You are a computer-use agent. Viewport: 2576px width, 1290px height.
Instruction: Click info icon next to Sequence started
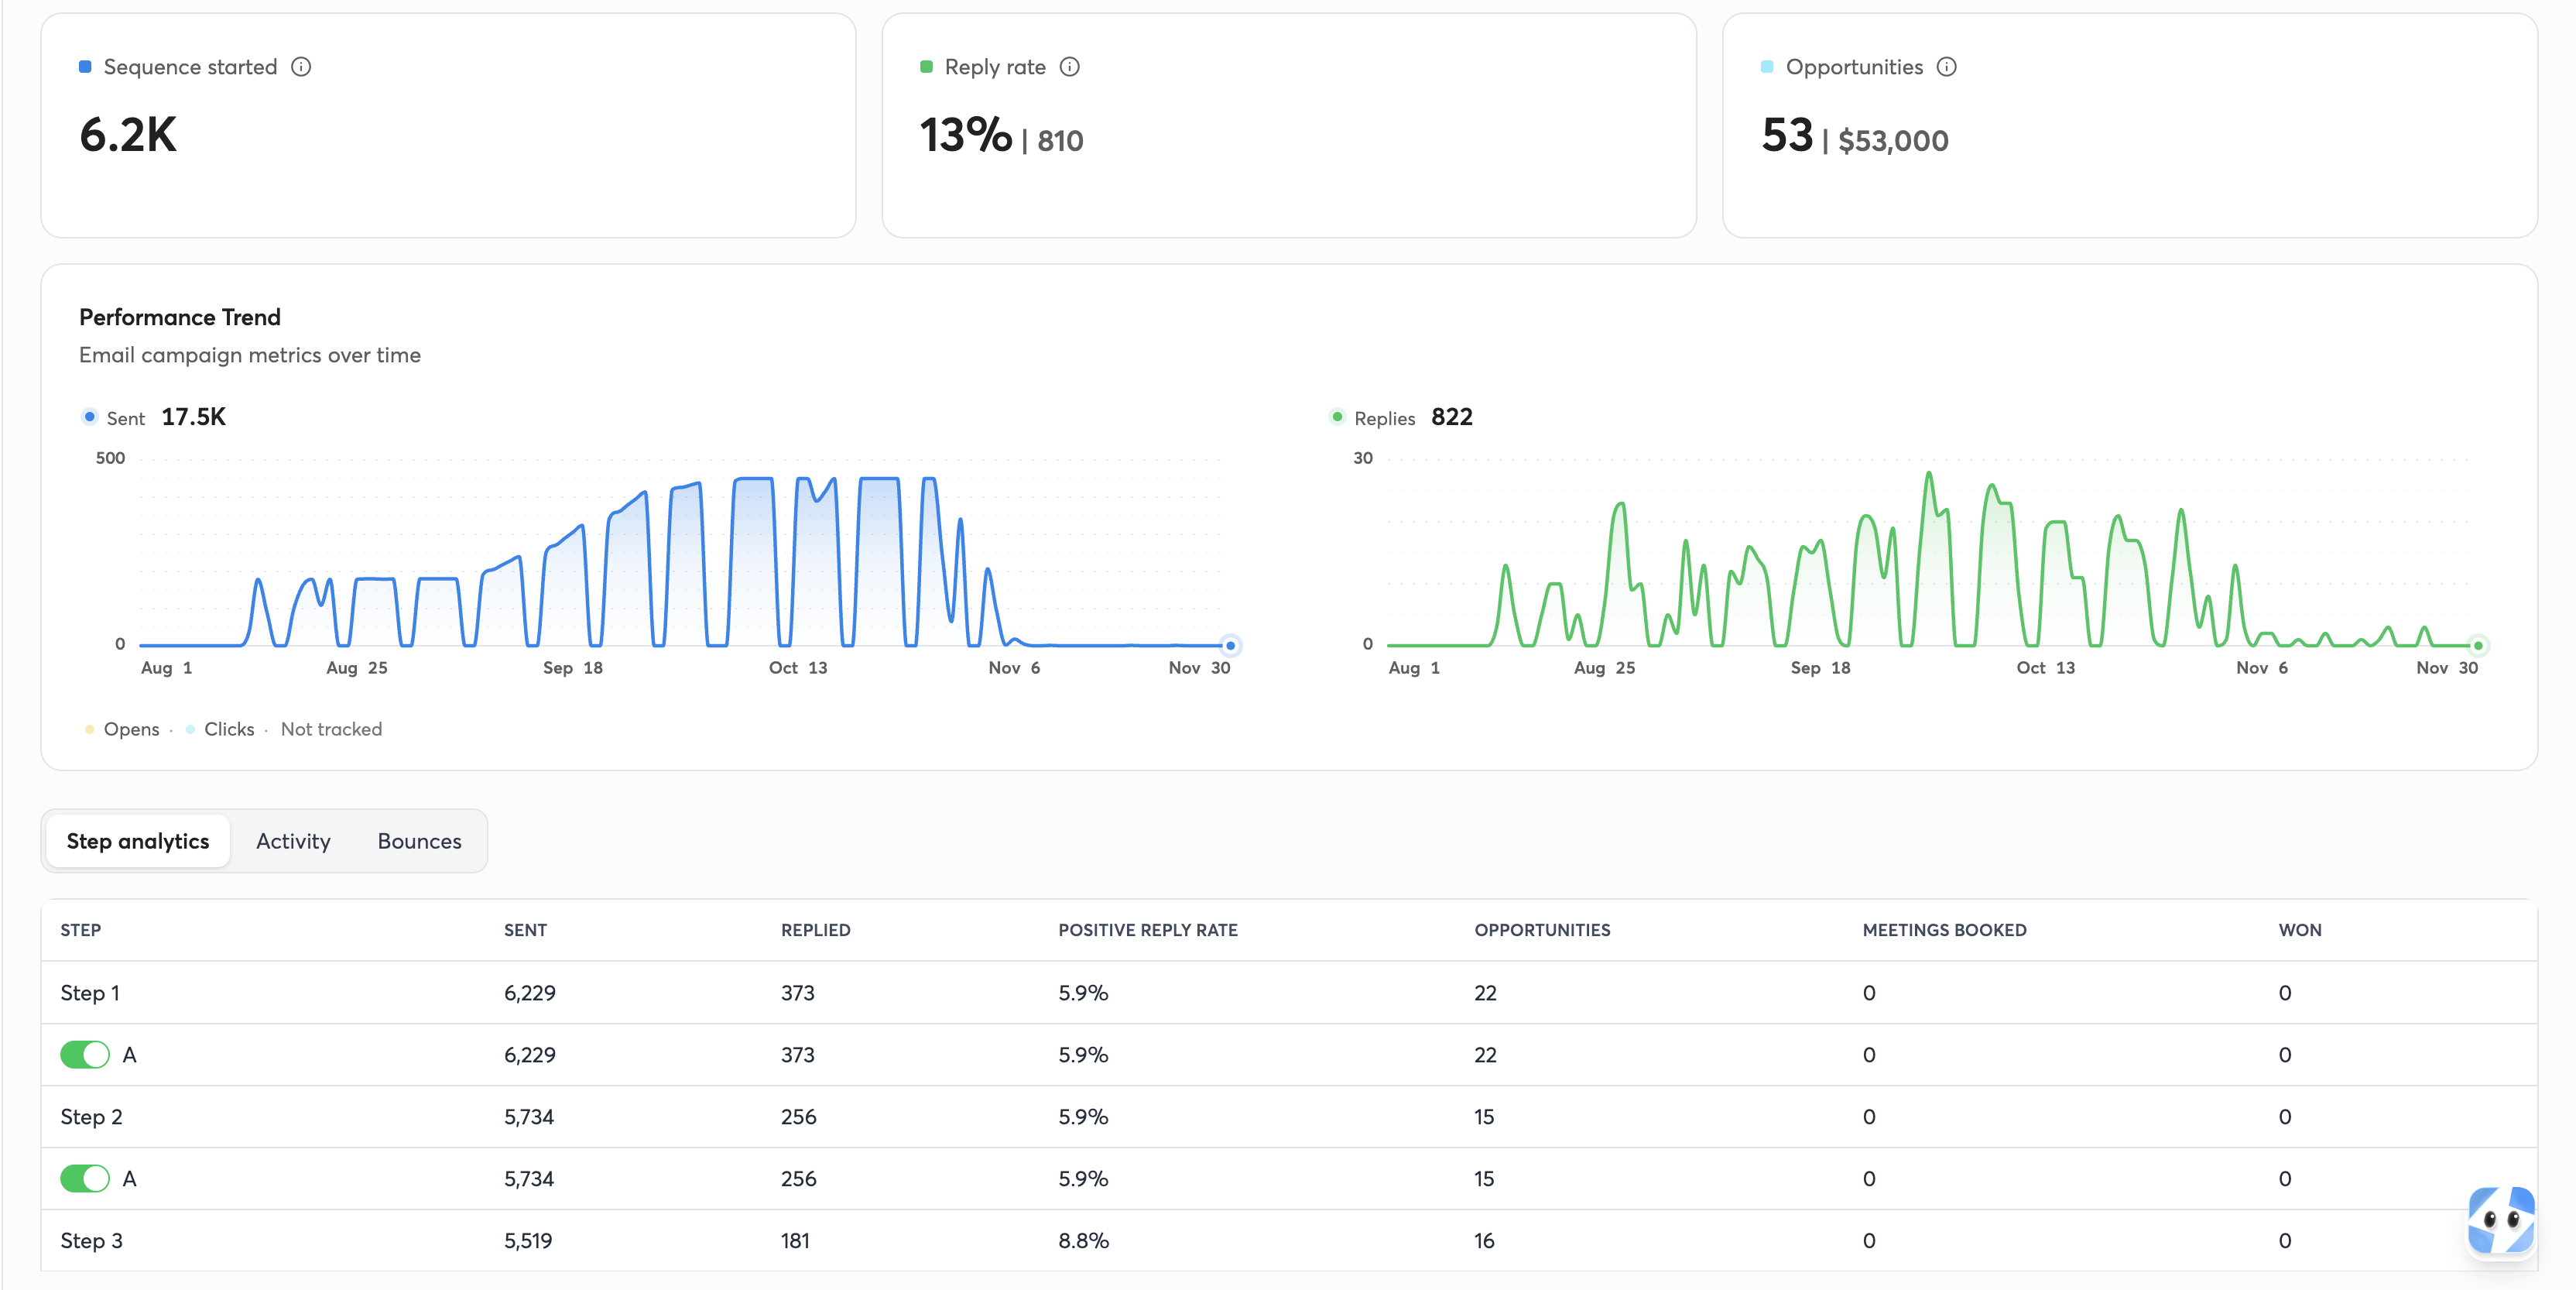click(x=301, y=67)
